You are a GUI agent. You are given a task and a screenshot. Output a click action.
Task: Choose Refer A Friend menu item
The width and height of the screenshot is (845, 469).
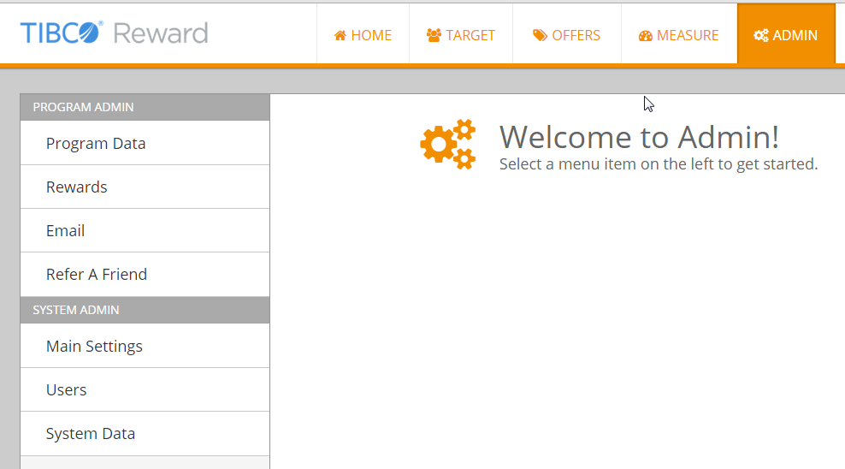click(x=145, y=274)
